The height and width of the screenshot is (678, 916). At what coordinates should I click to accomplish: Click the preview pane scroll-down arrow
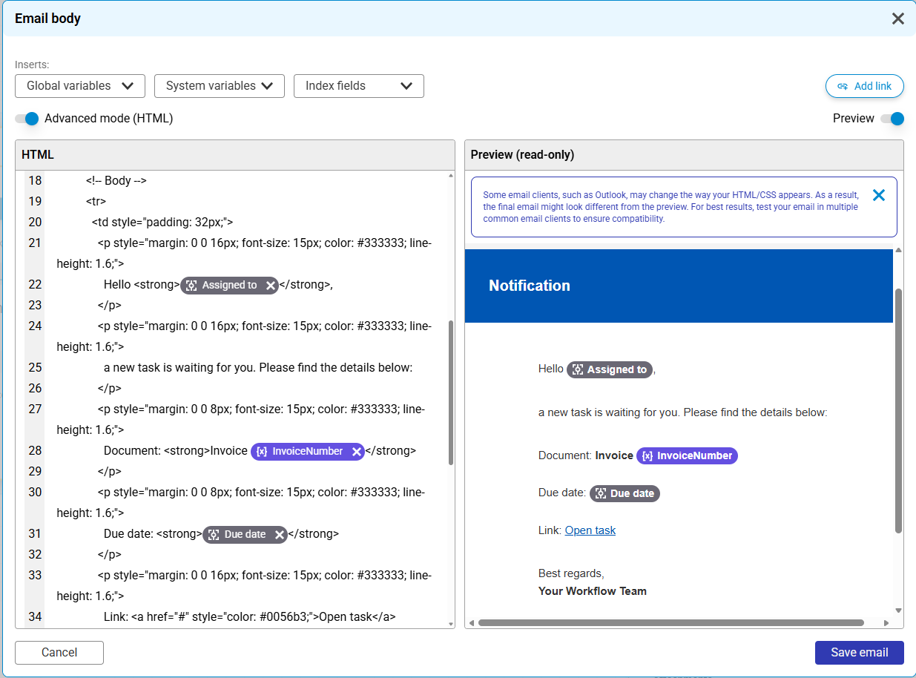pos(898,610)
